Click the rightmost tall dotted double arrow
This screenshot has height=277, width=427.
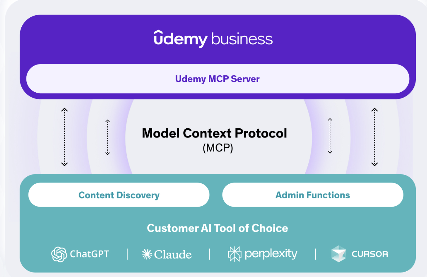(x=374, y=137)
